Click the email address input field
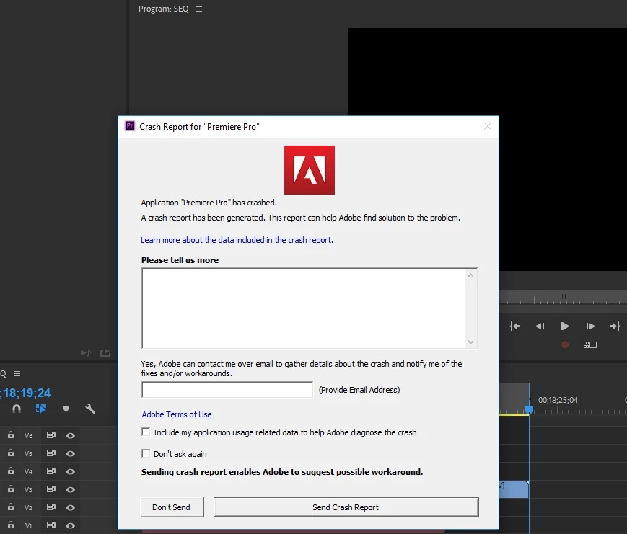627x534 pixels. [x=227, y=390]
